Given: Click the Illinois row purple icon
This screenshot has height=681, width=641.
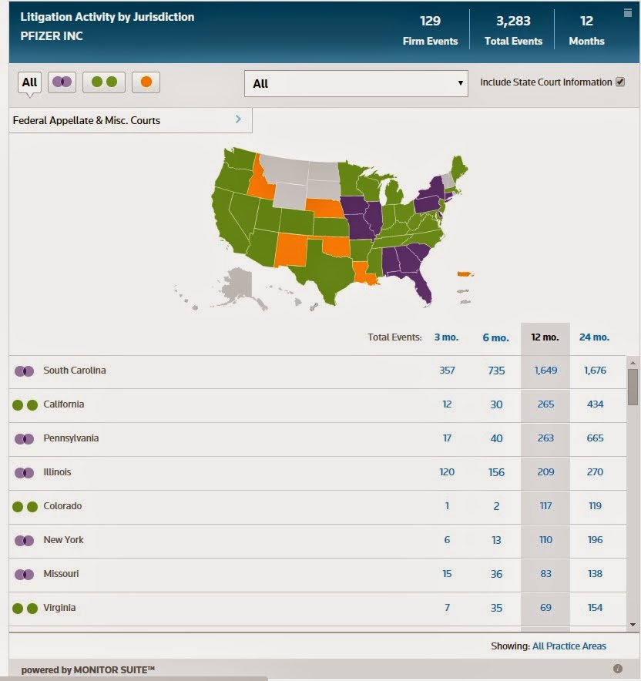Looking at the screenshot, I should point(25,473).
